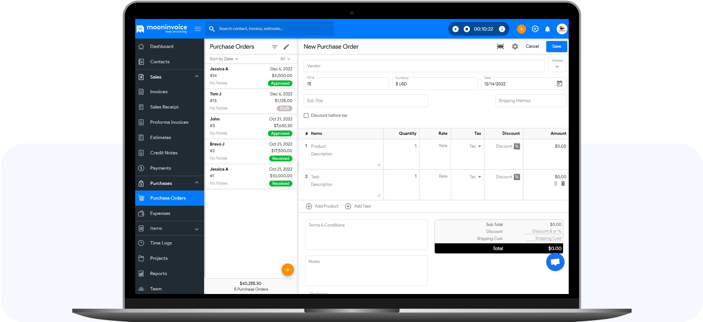Click the orange plus quick-add icon in top bar

(x=521, y=29)
